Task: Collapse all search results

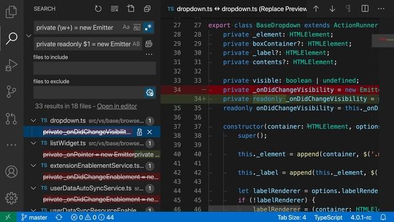Action: pyautogui.click(x=147, y=9)
